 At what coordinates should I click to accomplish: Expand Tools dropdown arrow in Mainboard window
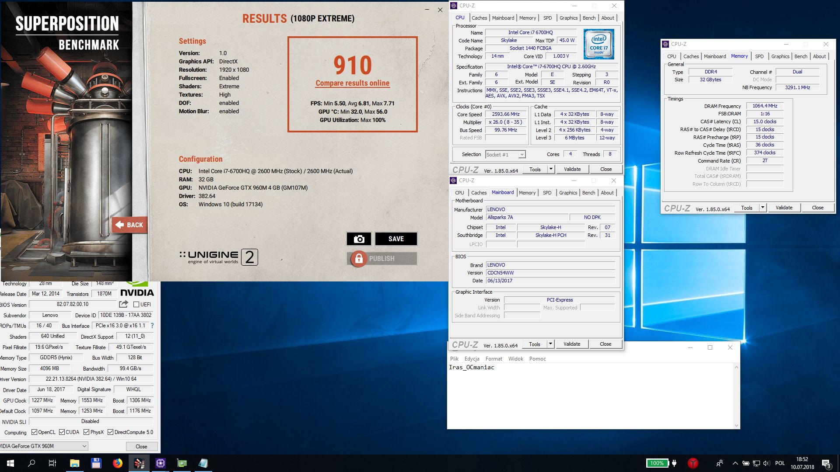(550, 344)
